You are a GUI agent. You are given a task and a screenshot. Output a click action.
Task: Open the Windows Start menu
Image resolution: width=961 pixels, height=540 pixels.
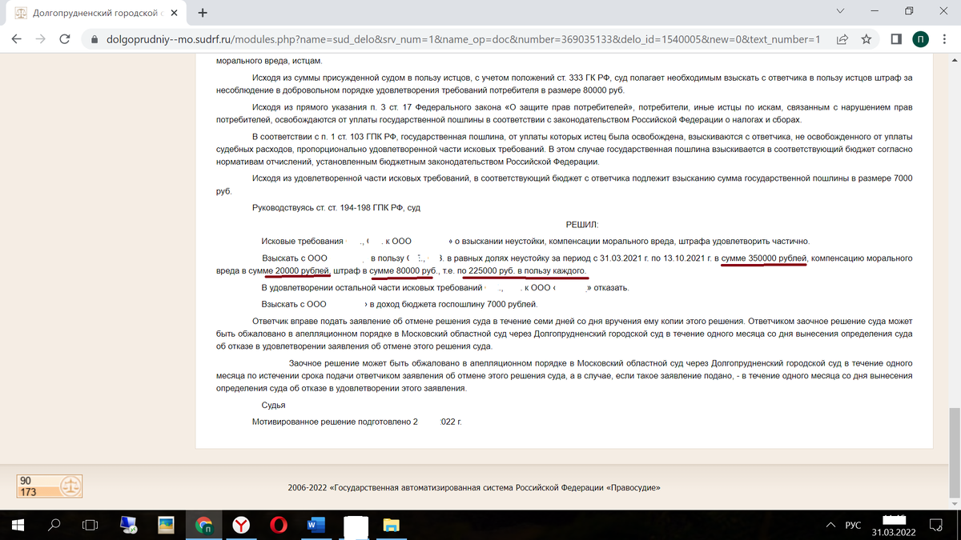(x=18, y=525)
